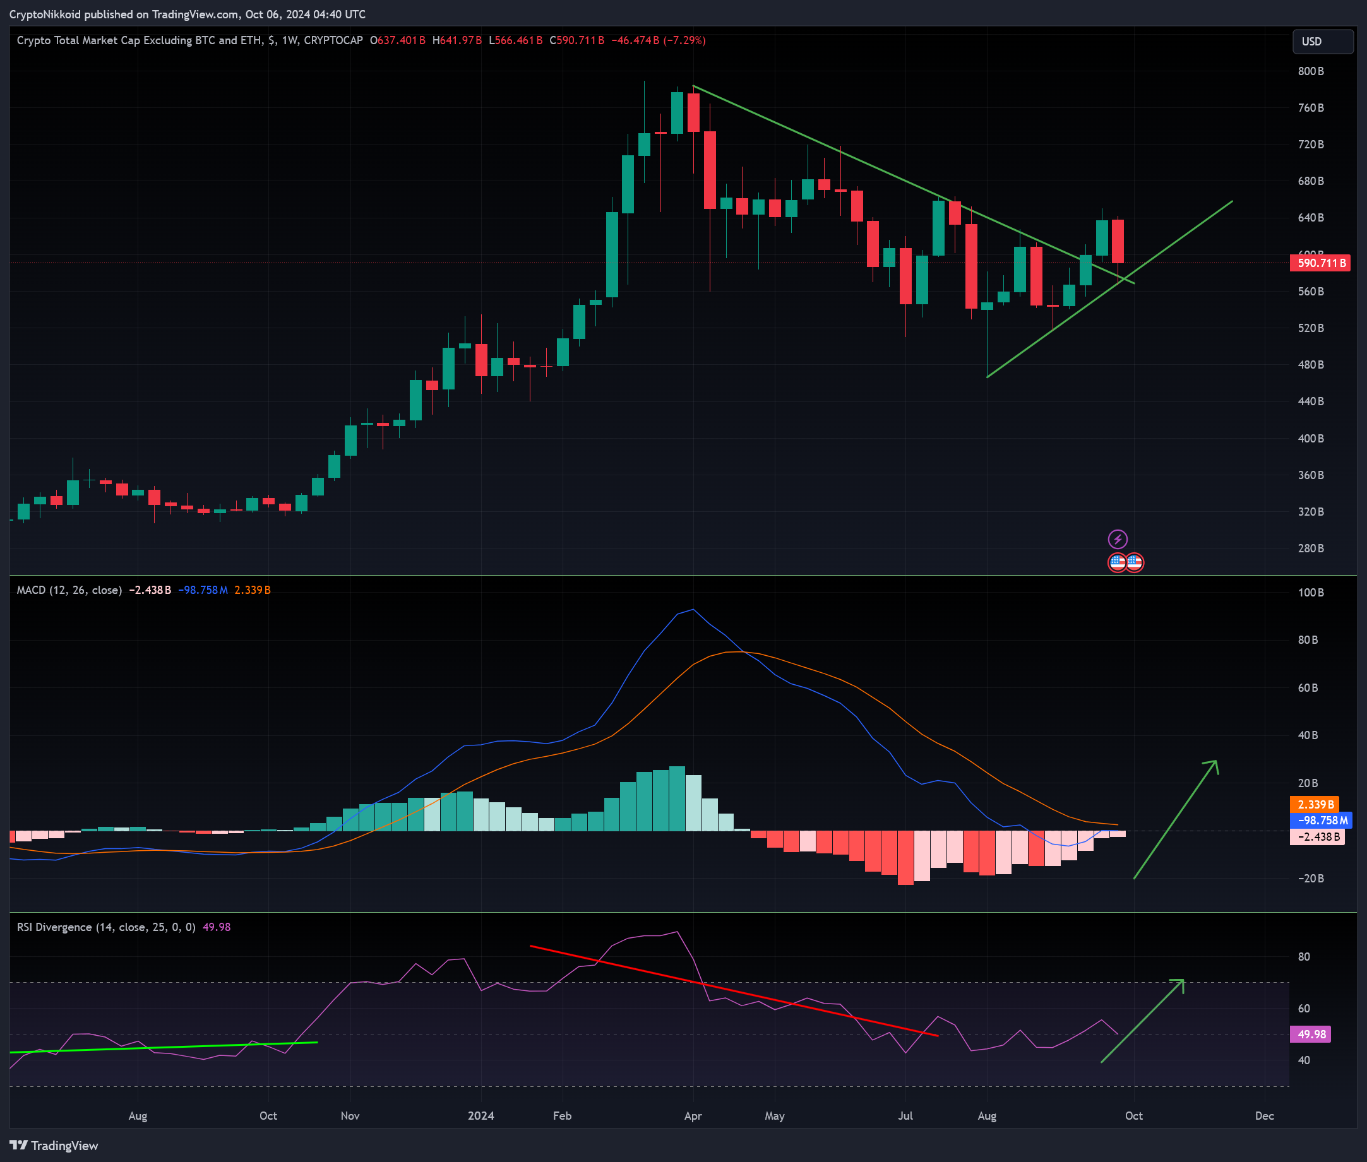The image size is (1367, 1162).
Task: Click the left US flag economic event icon
Action: (x=1118, y=562)
